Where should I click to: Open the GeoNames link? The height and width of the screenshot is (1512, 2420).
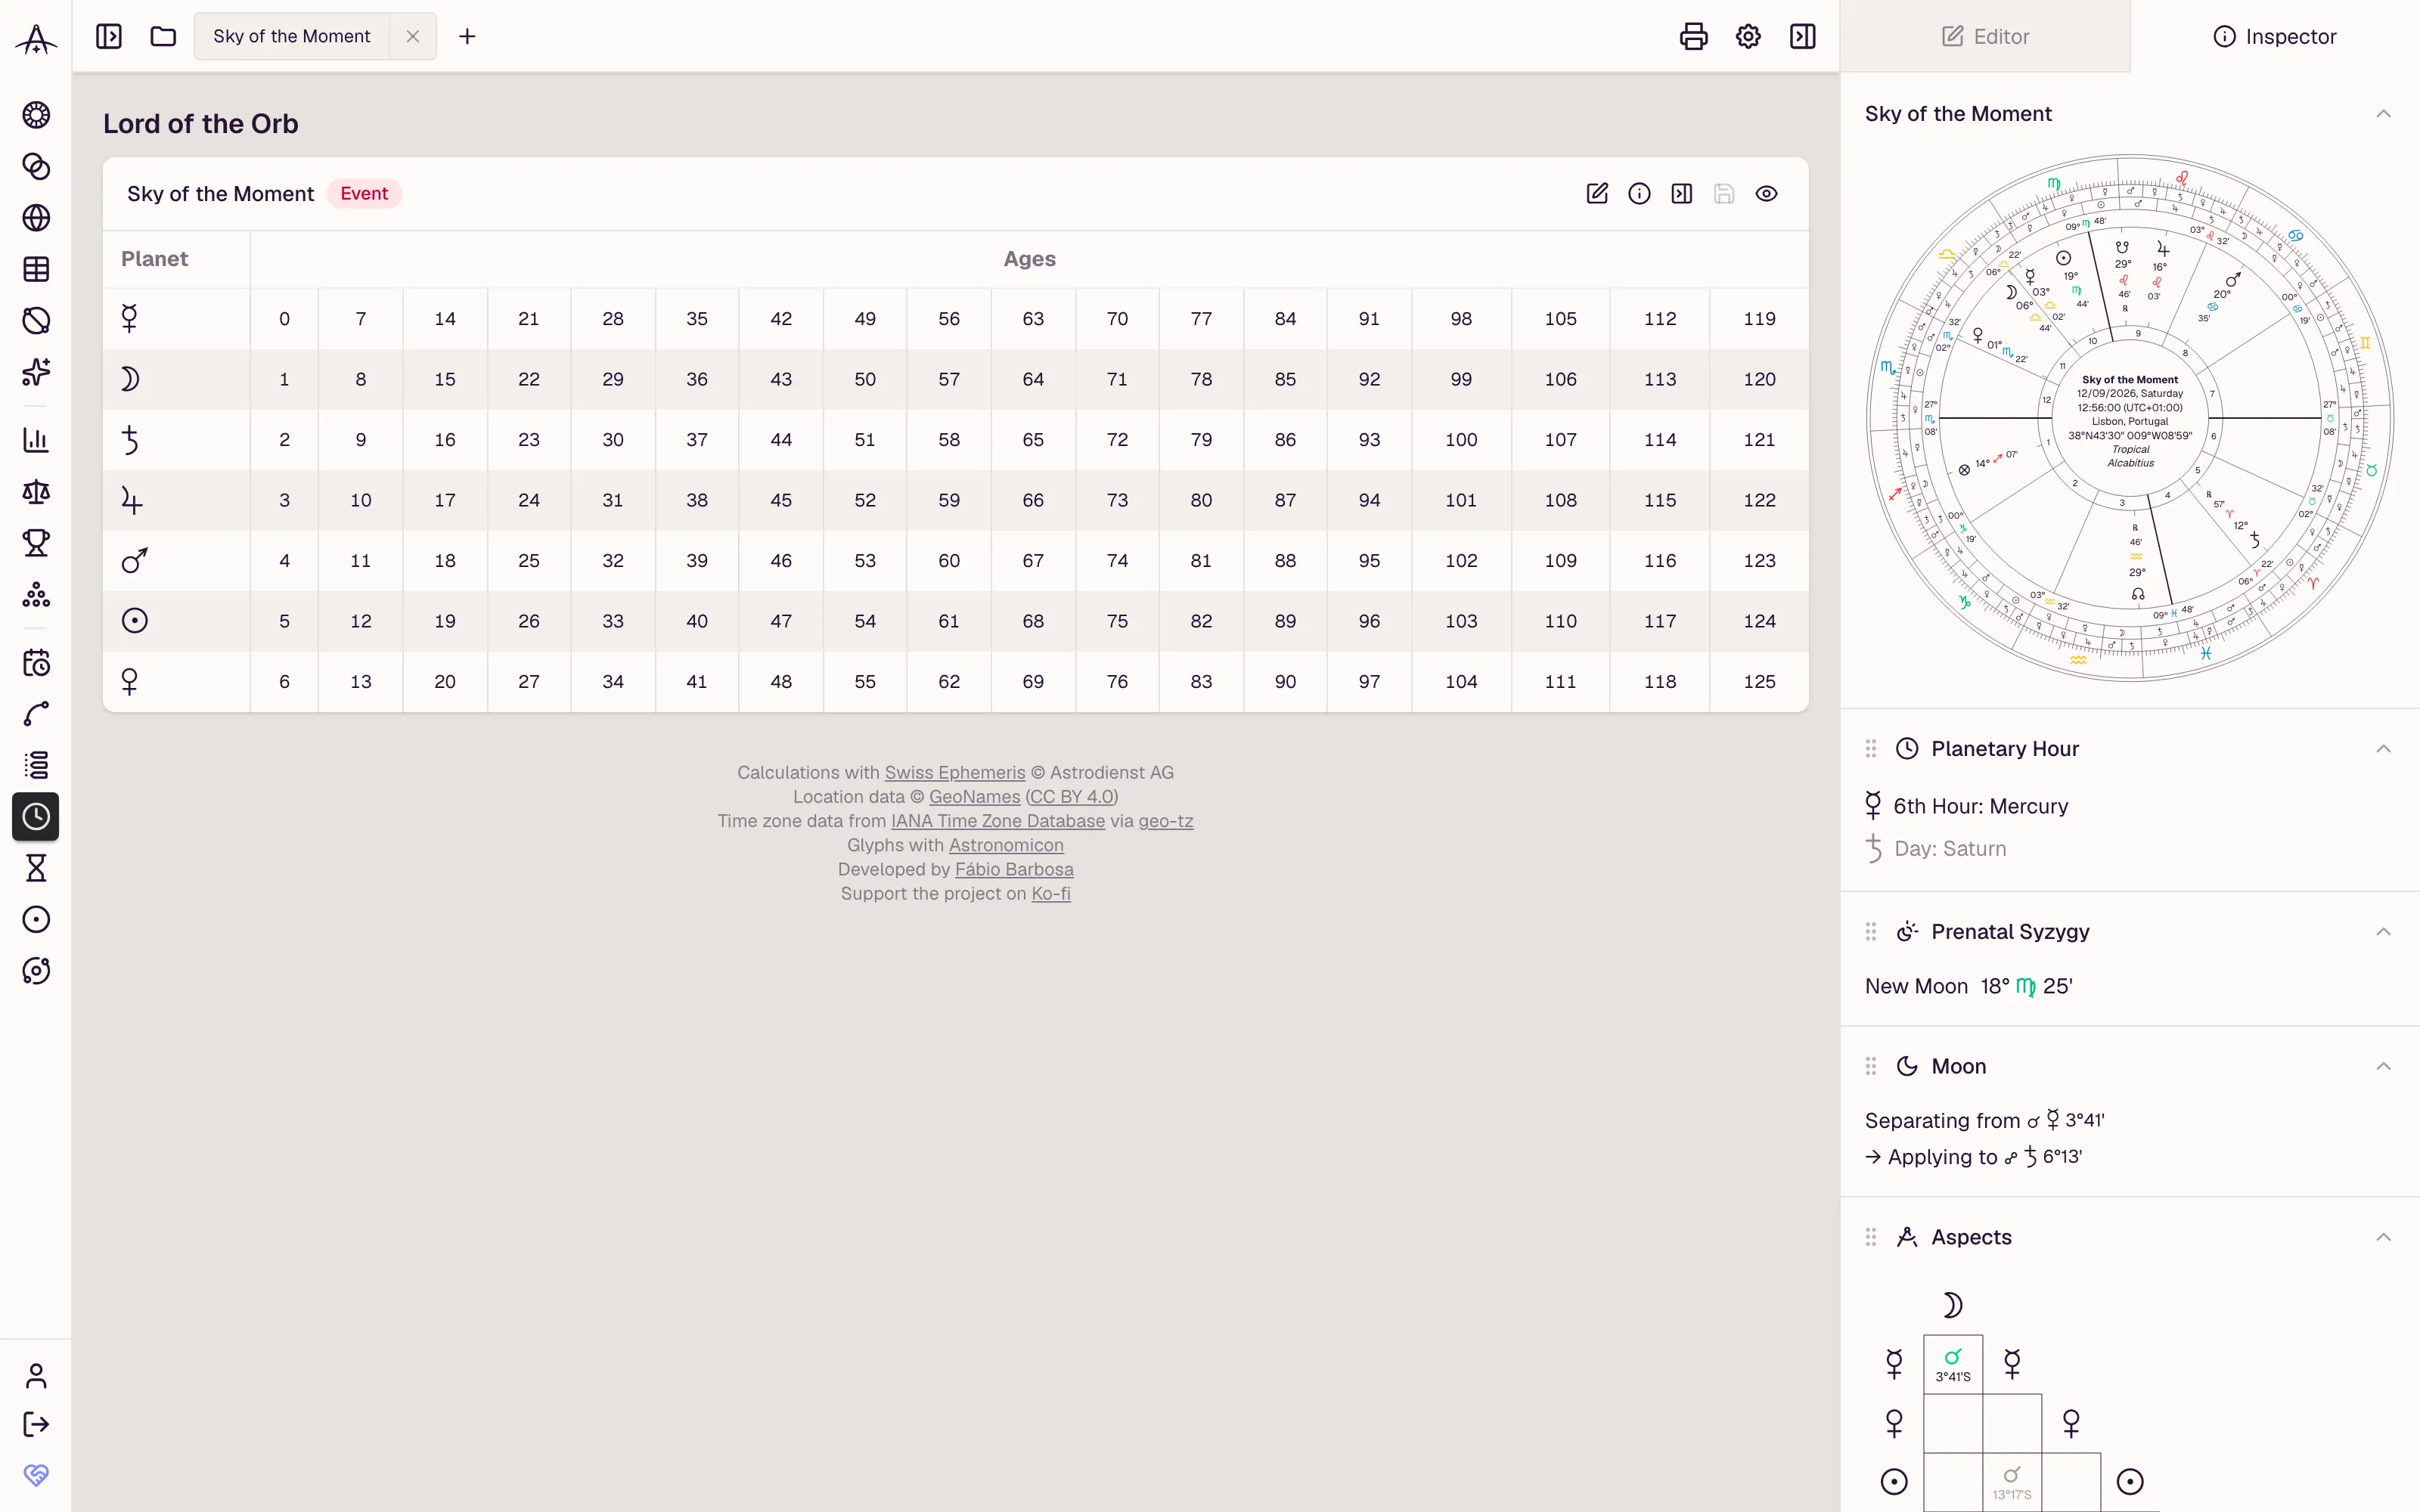[x=975, y=797]
